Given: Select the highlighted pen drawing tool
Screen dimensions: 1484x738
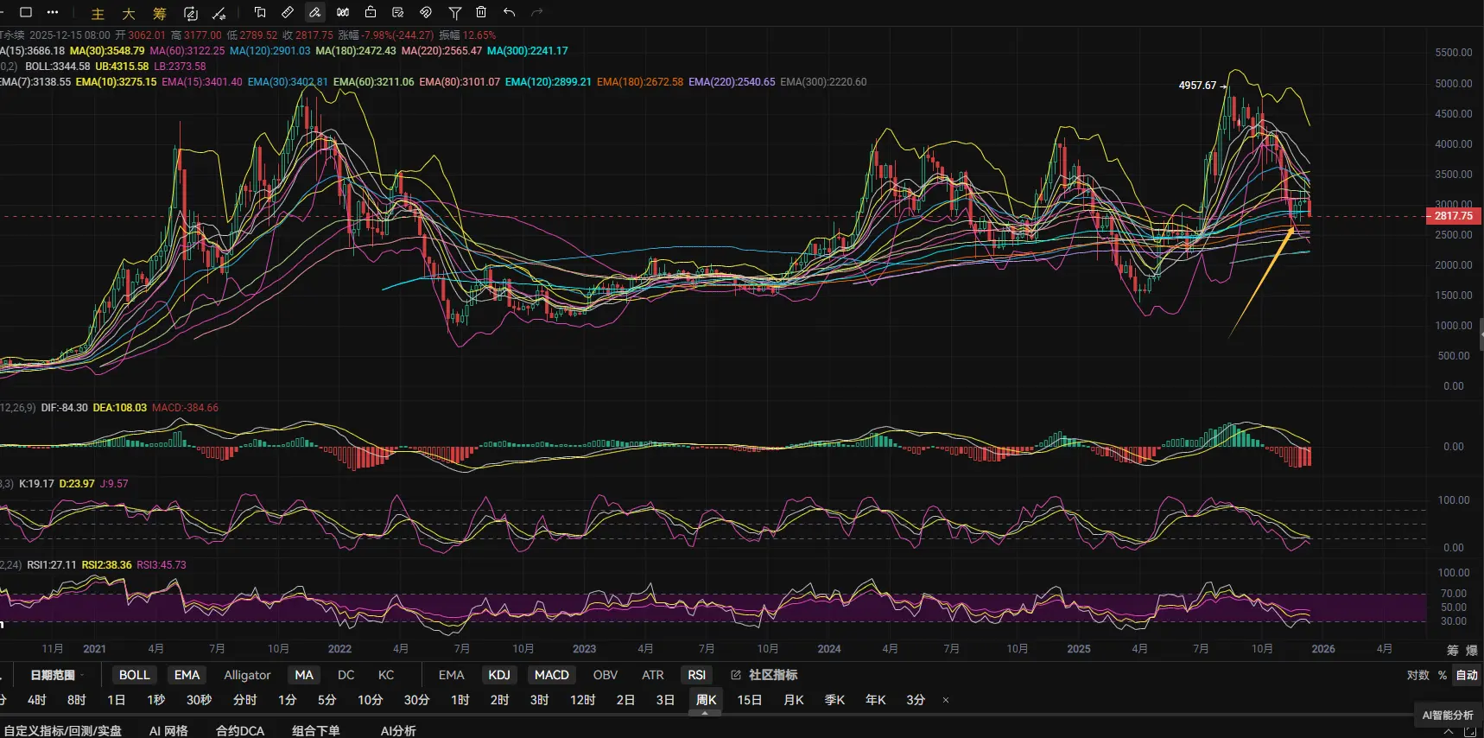Looking at the screenshot, I should tap(315, 12).
